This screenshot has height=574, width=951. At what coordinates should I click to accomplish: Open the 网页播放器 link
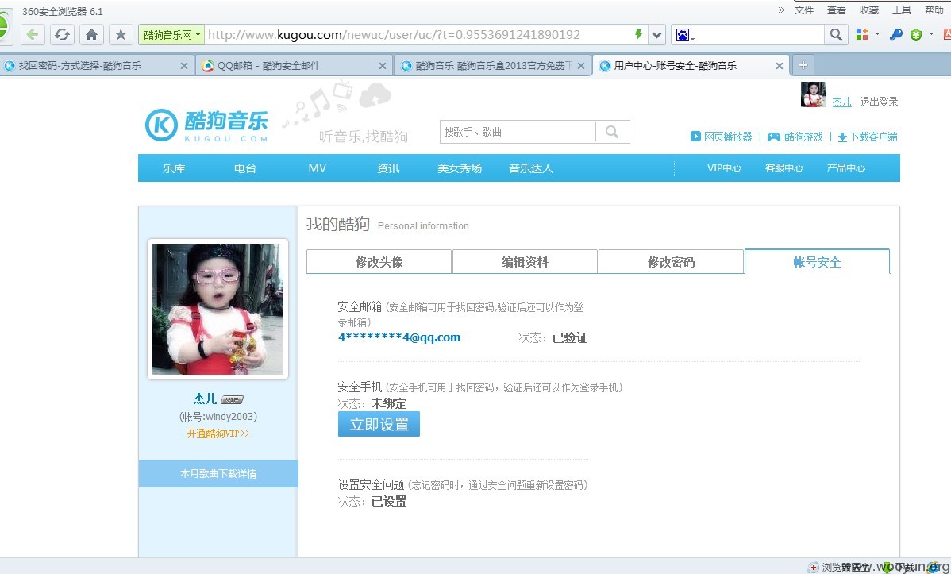[721, 137]
